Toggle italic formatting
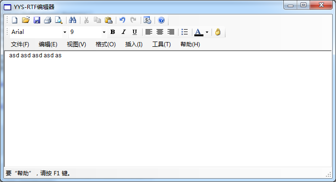 (123, 32)
